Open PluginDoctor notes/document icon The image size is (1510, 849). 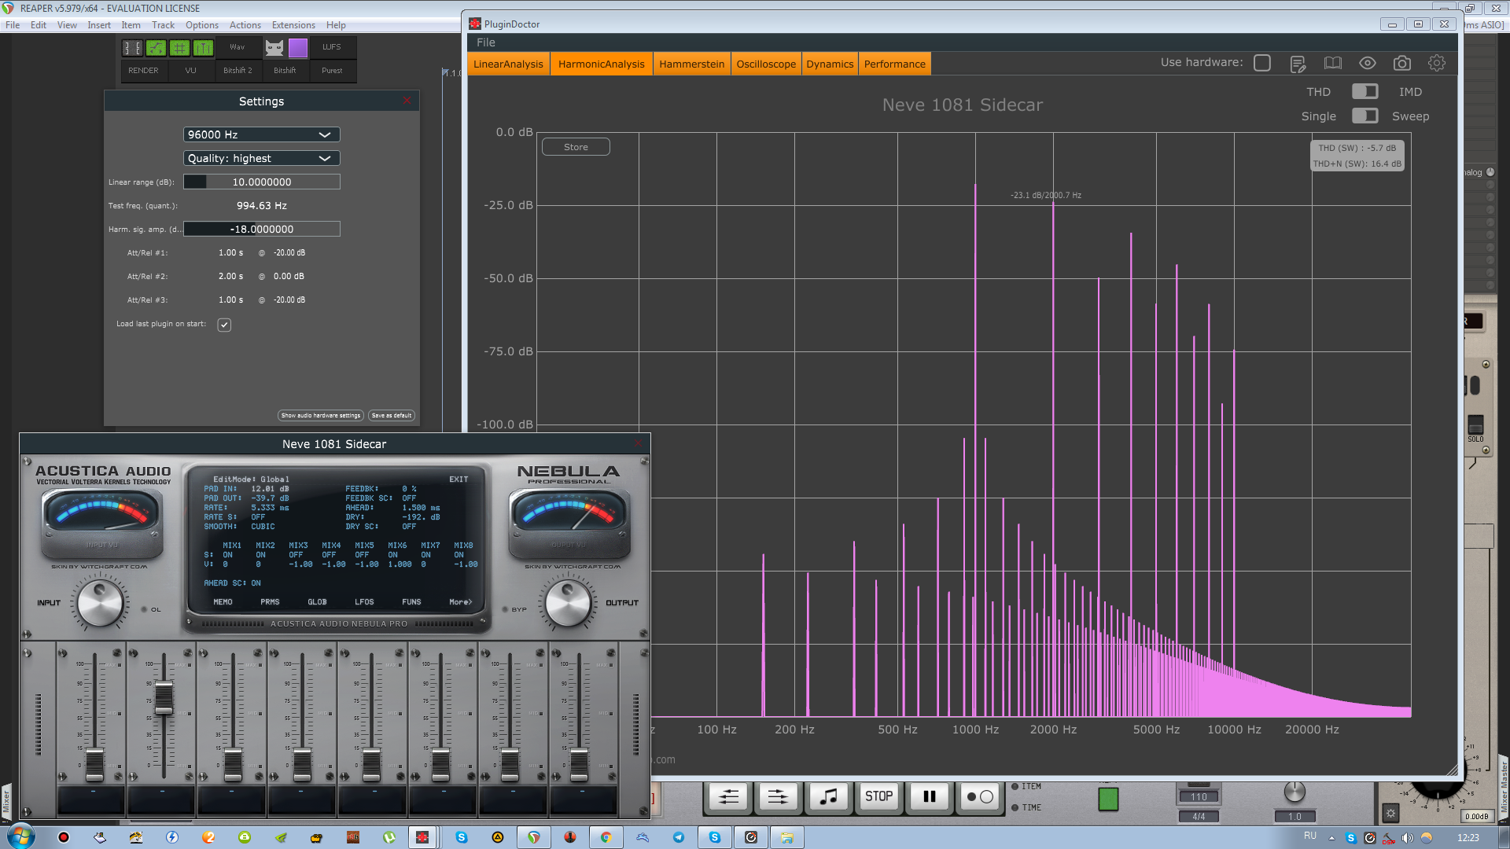1298,64
